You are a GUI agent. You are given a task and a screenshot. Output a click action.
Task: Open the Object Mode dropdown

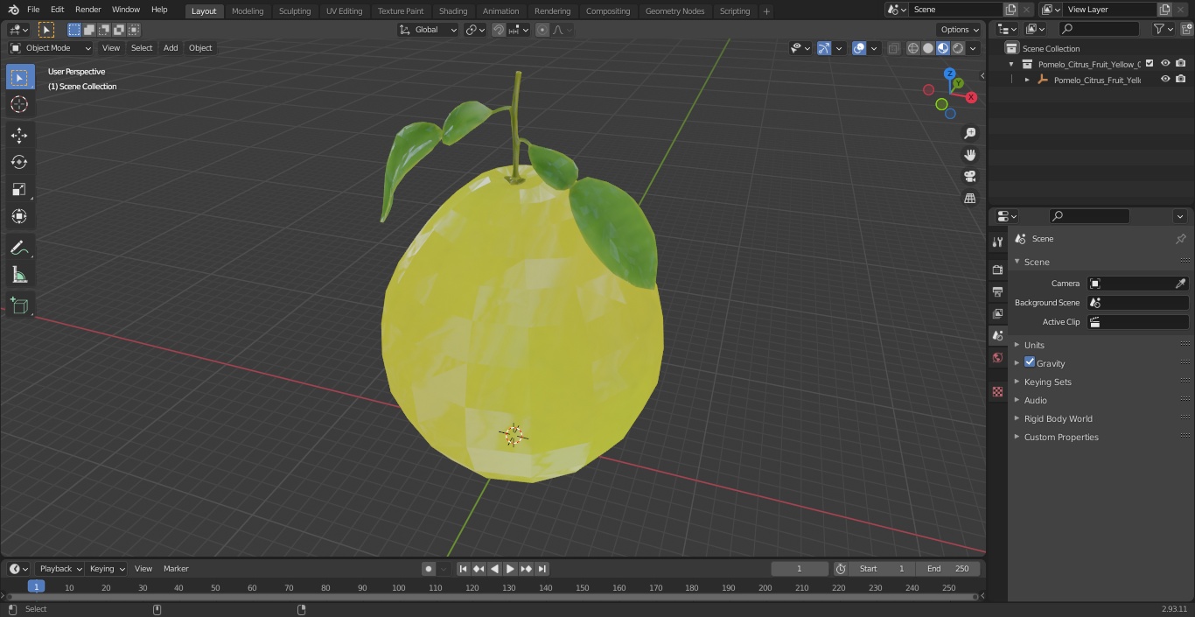click(51, 48)
